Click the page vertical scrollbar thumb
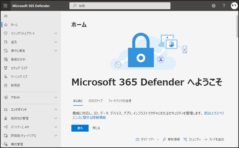239x148 pixels. [237, 26]
